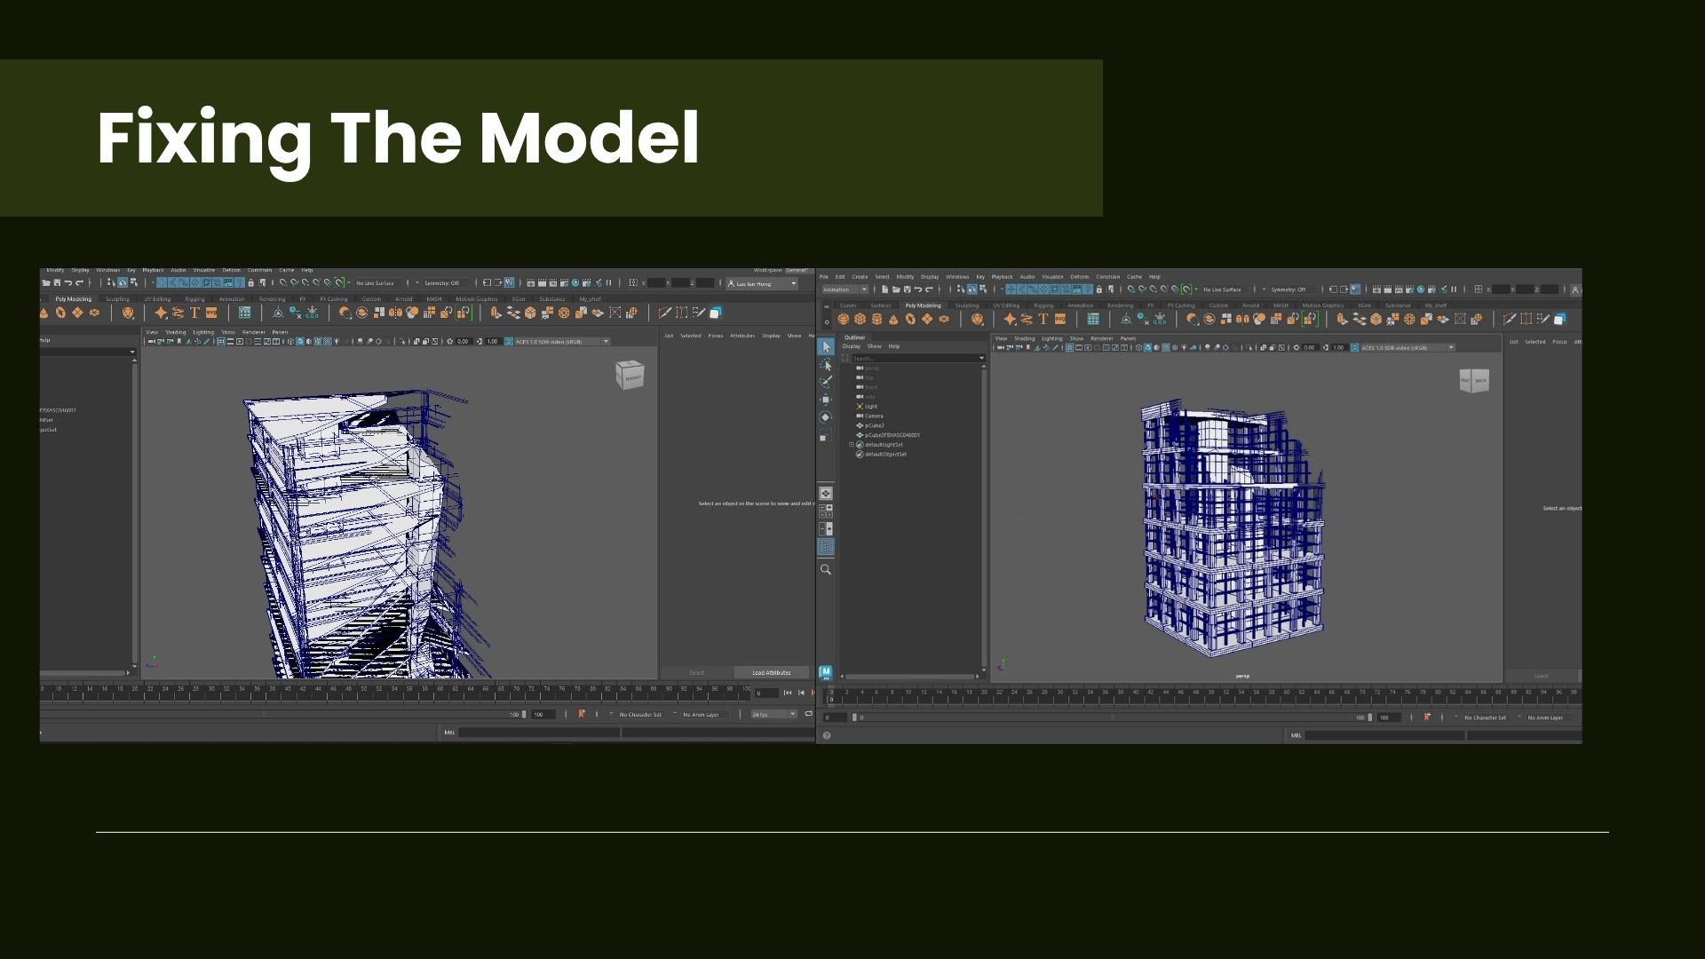Click left window time slider ruler

(x=395, y=693)
